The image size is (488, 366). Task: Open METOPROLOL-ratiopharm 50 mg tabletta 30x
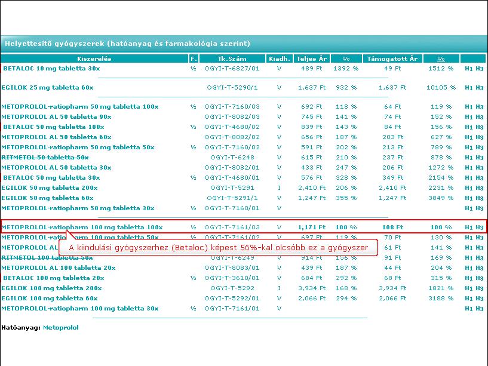tap(78, 208)
